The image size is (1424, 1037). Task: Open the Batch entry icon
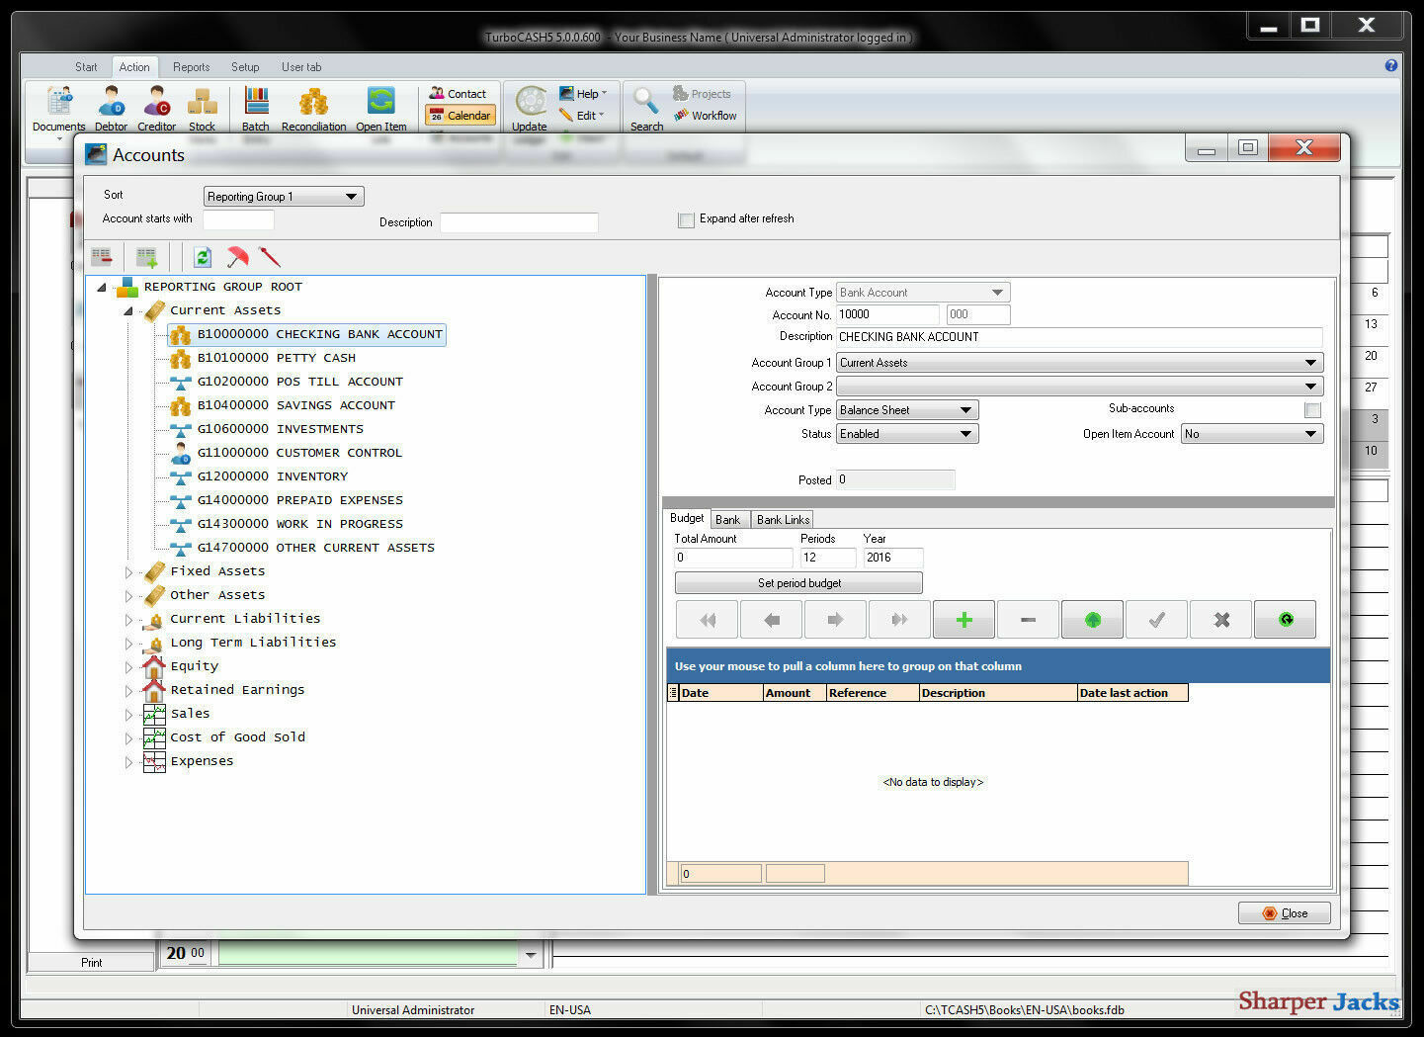[256, 109]
